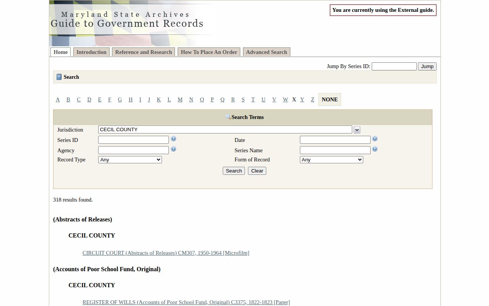Click the Search book icon in header bar

tap(59, 77)
